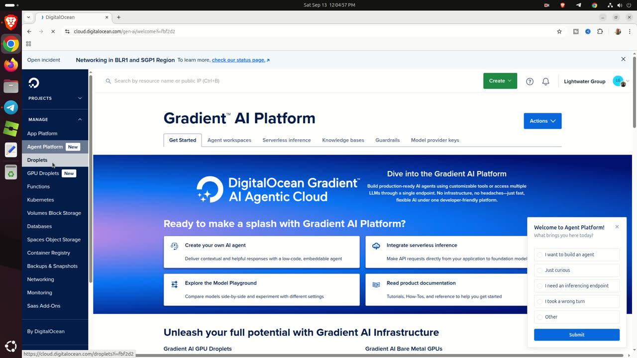Open Brave browser from the dock
The width and height of the screenshot is (637, 358).
(x=11, y=22)
